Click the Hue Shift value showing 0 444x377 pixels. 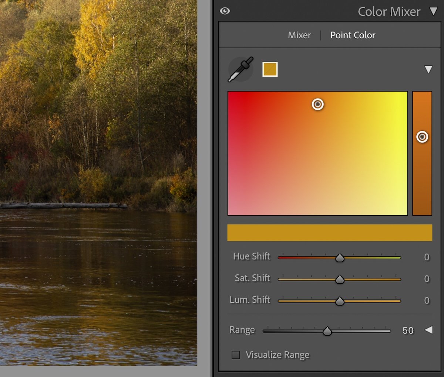(x=426, y=257)
